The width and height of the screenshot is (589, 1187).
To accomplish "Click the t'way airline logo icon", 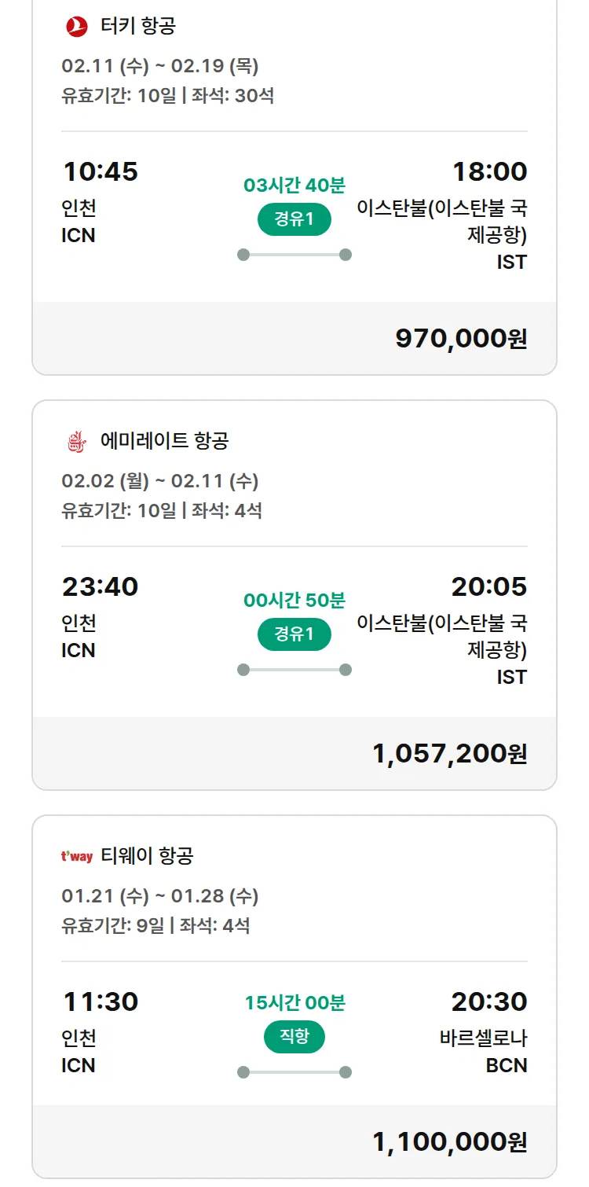I will 77,856.
